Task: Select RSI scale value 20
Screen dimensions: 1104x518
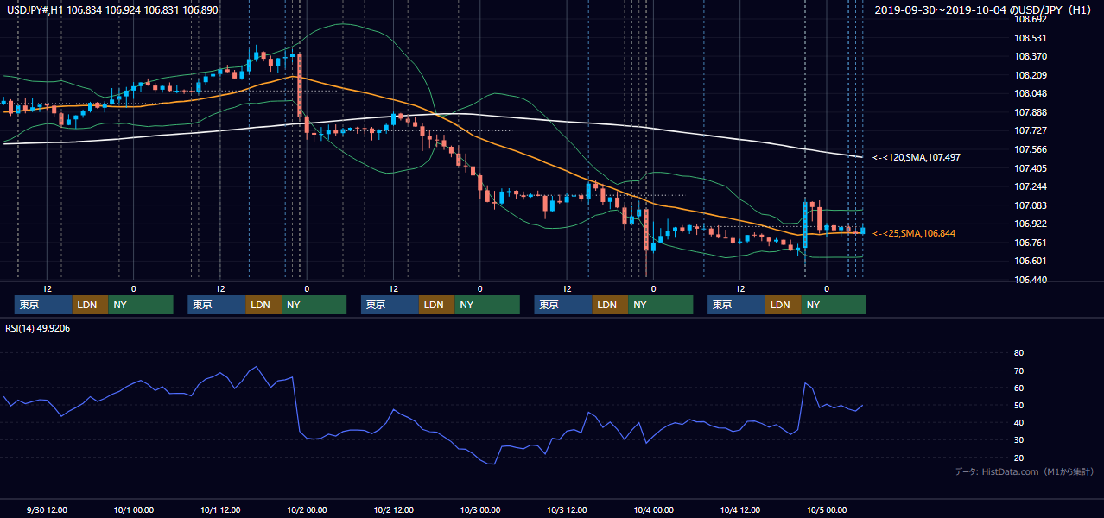Action: pos(1018,458)
